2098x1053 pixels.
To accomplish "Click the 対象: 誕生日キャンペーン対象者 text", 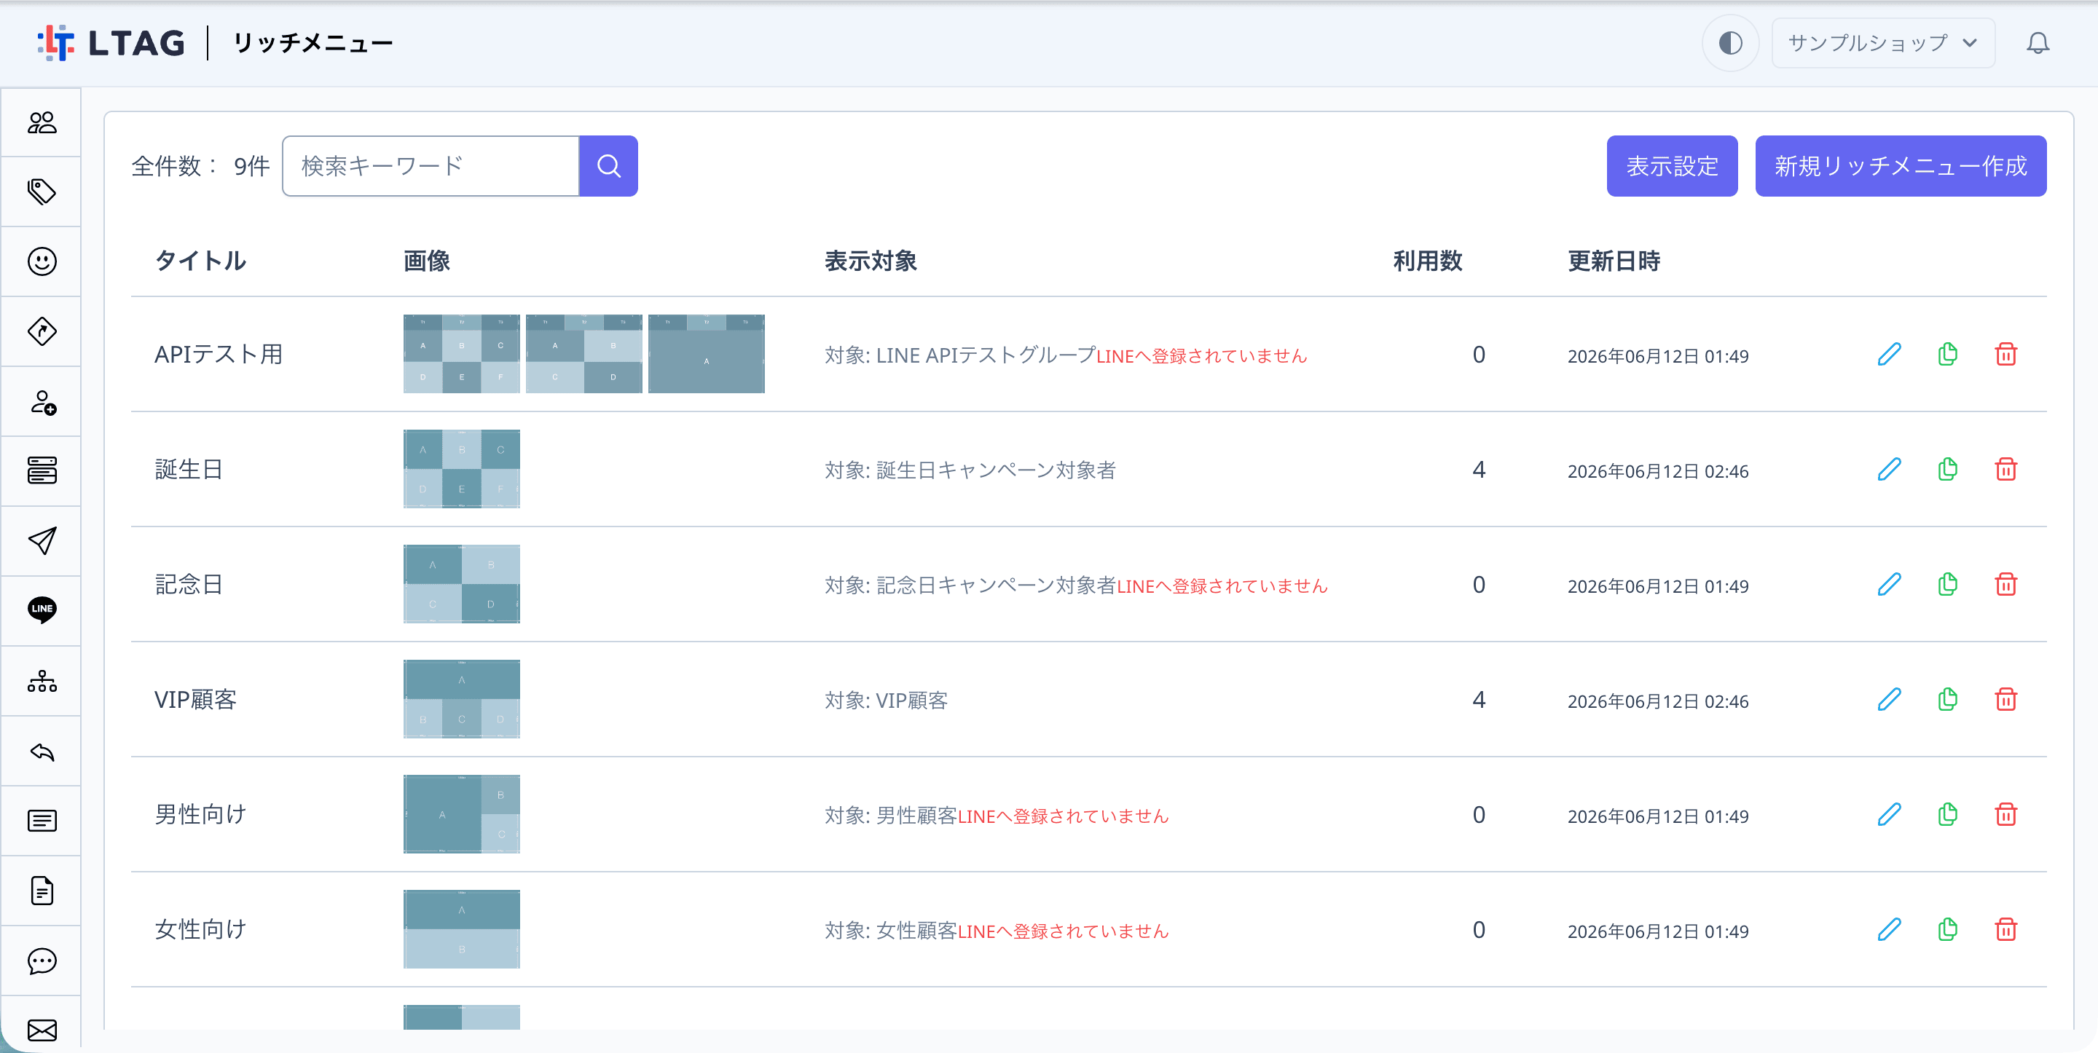I will click(x=970, y=470).
